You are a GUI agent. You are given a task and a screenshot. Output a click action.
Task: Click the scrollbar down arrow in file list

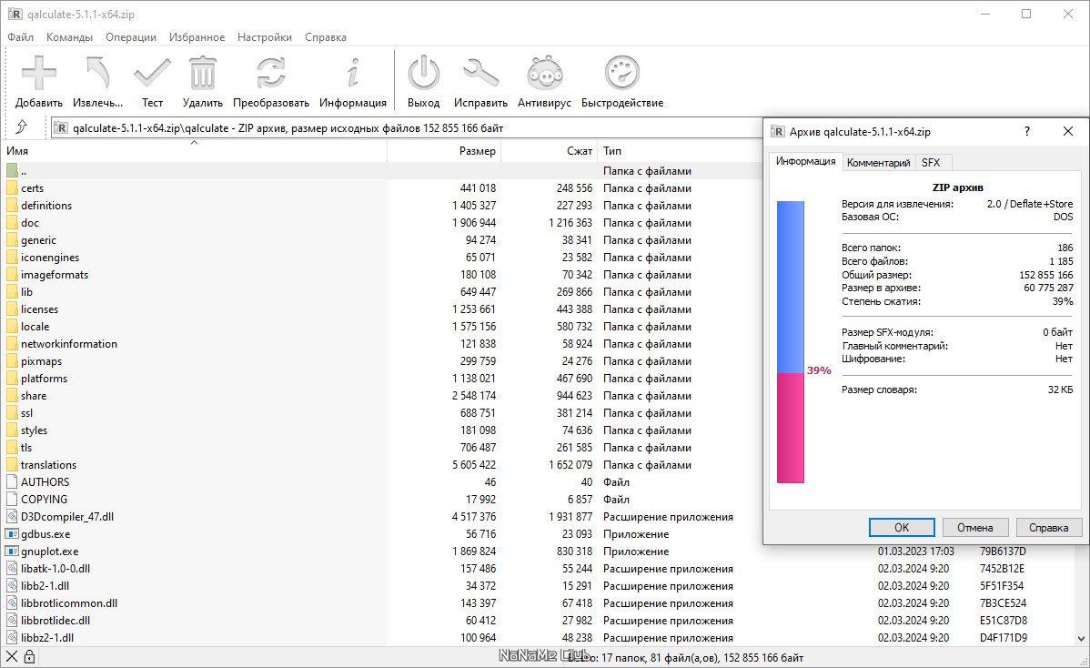[1082, 638]
